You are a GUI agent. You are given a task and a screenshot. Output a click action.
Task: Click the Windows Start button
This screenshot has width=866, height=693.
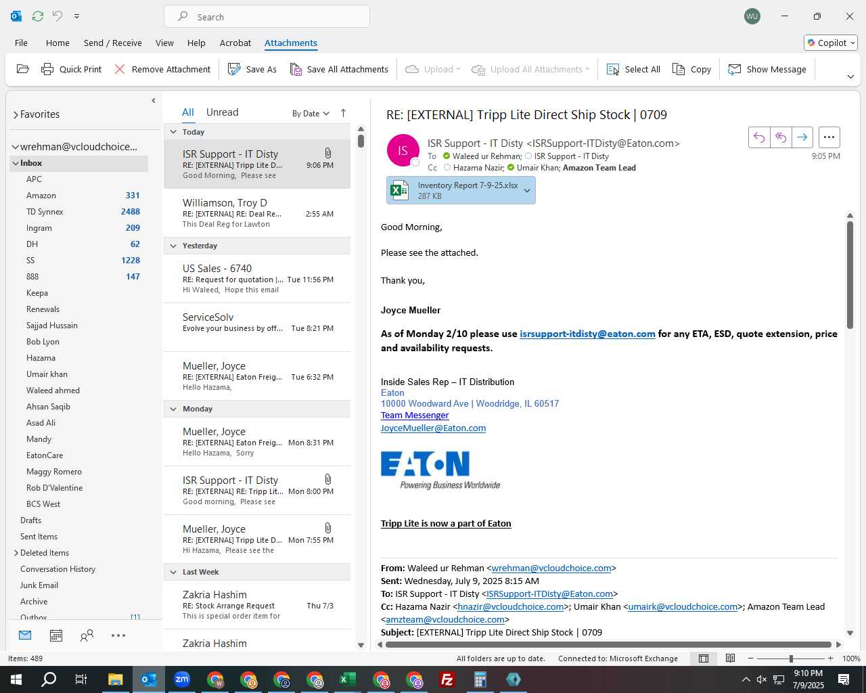point(16,679)
